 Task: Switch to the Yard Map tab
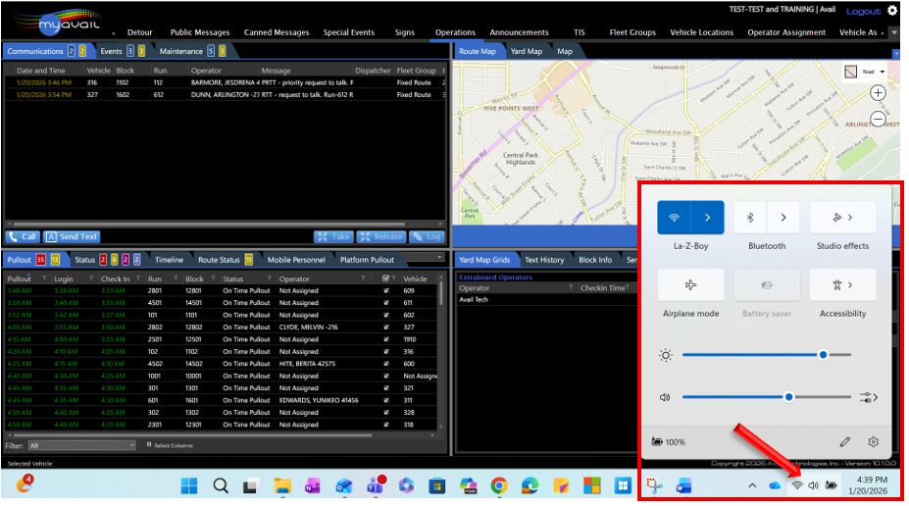[x=527, y=51]
